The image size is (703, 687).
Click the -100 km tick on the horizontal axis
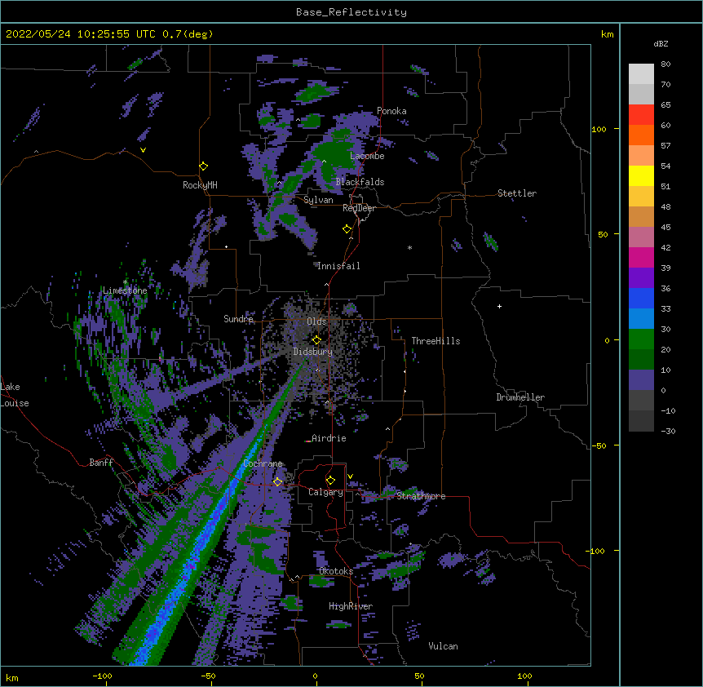(x=102, y=676)
